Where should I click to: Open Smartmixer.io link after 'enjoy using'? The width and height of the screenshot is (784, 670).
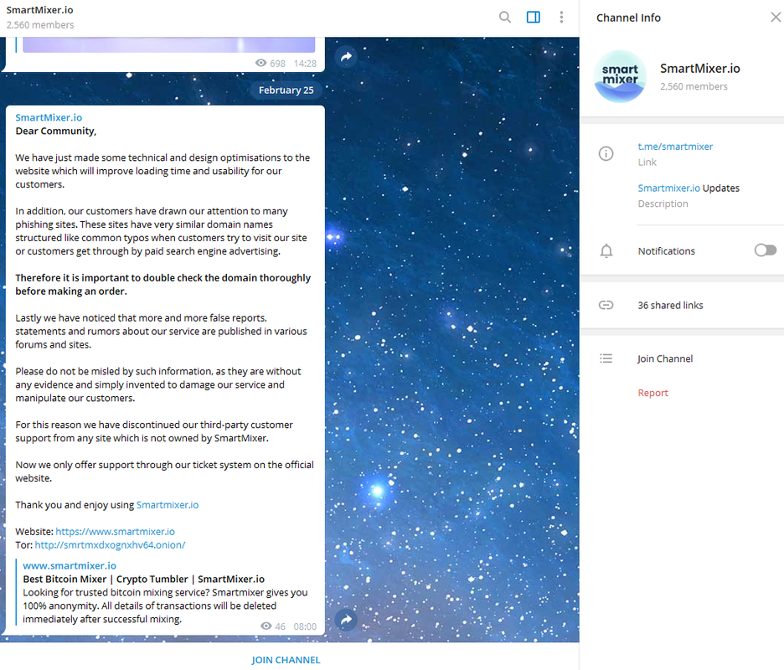[x=167, y=505]
